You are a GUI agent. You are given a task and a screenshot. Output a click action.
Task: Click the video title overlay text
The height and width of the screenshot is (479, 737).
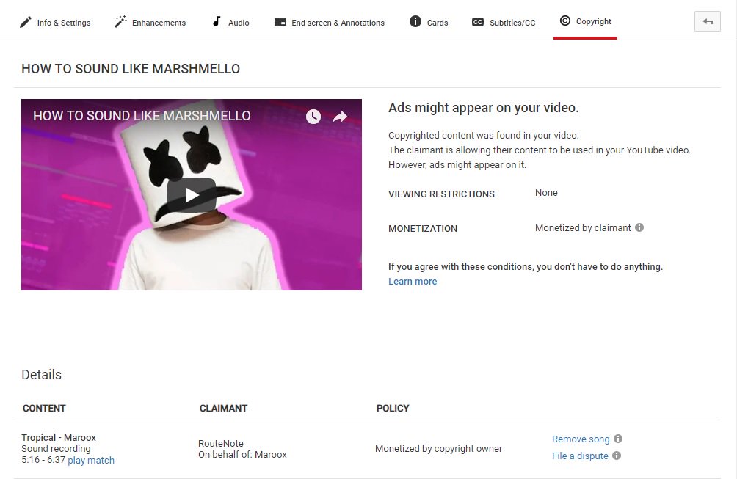point(142,116)
